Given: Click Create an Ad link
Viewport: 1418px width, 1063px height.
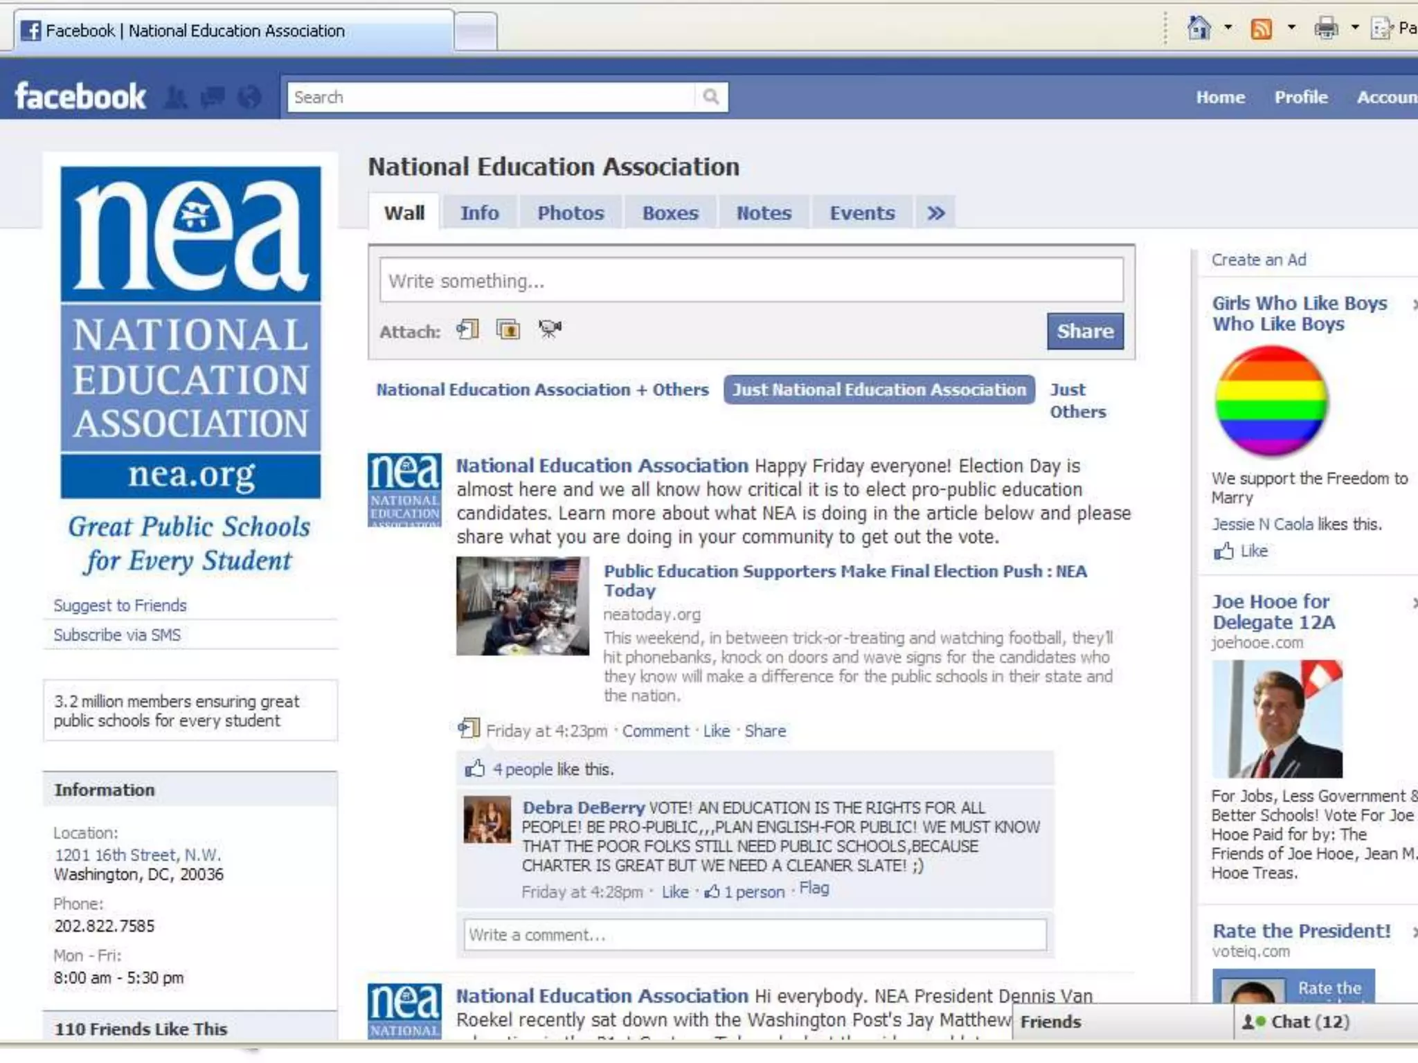Looking at the screenshot, I should tap(1259, 260).
